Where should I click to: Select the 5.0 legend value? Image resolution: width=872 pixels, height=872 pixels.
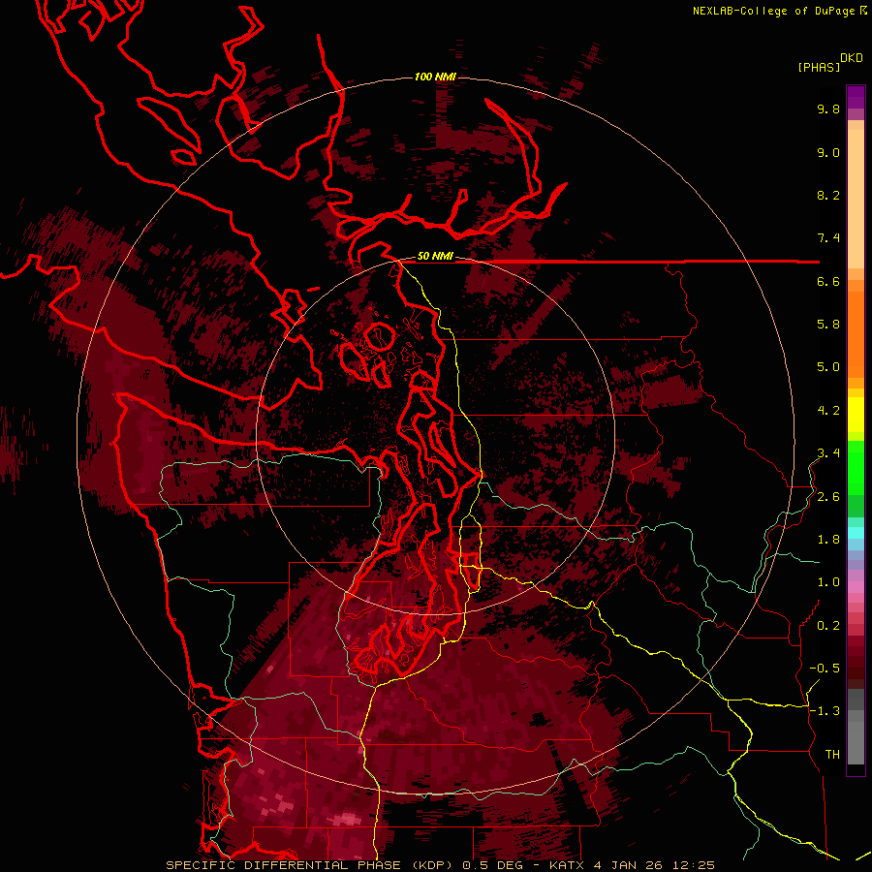828,367
